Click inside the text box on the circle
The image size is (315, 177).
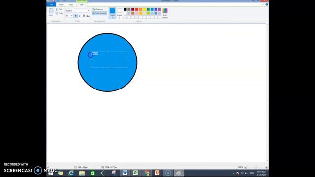pyautogui.click(x=109, y=59)
